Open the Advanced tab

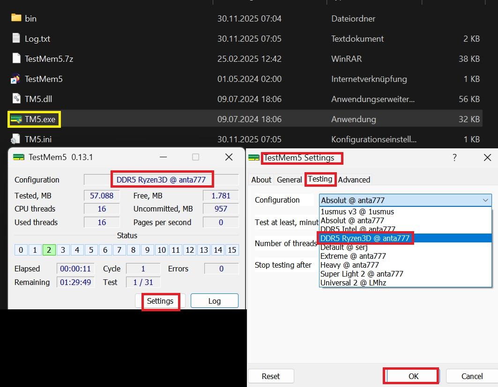(x=354, y=180)
